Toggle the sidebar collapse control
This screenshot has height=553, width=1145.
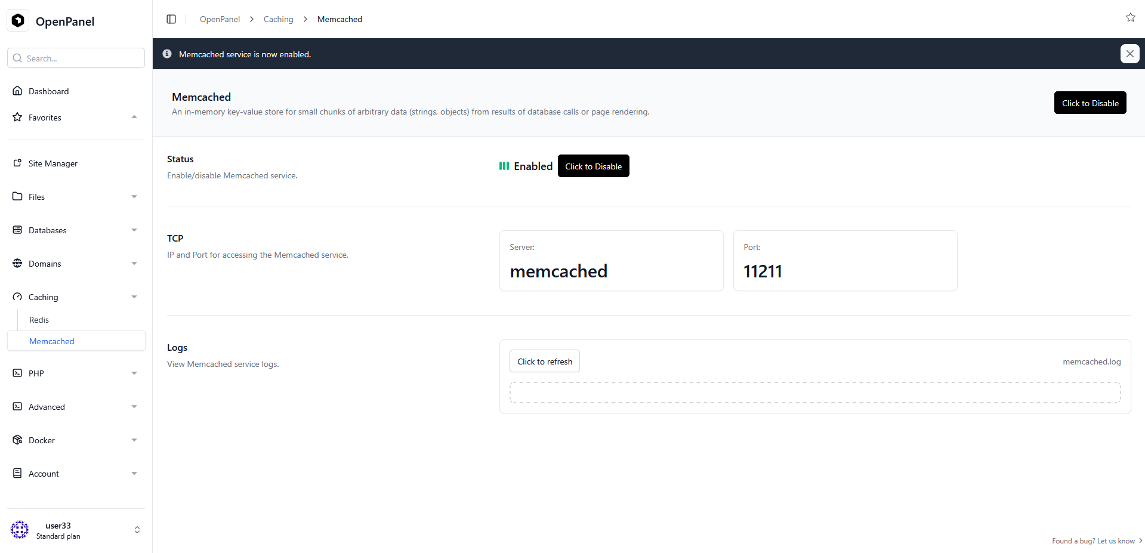171,18
